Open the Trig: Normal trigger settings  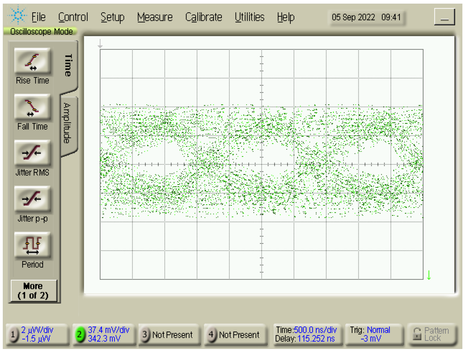[x=370, y=330]
